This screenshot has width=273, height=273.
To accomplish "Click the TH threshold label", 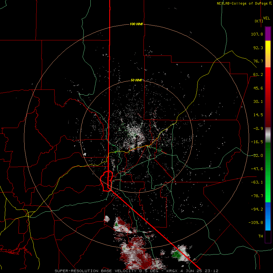I will point(261,236).
